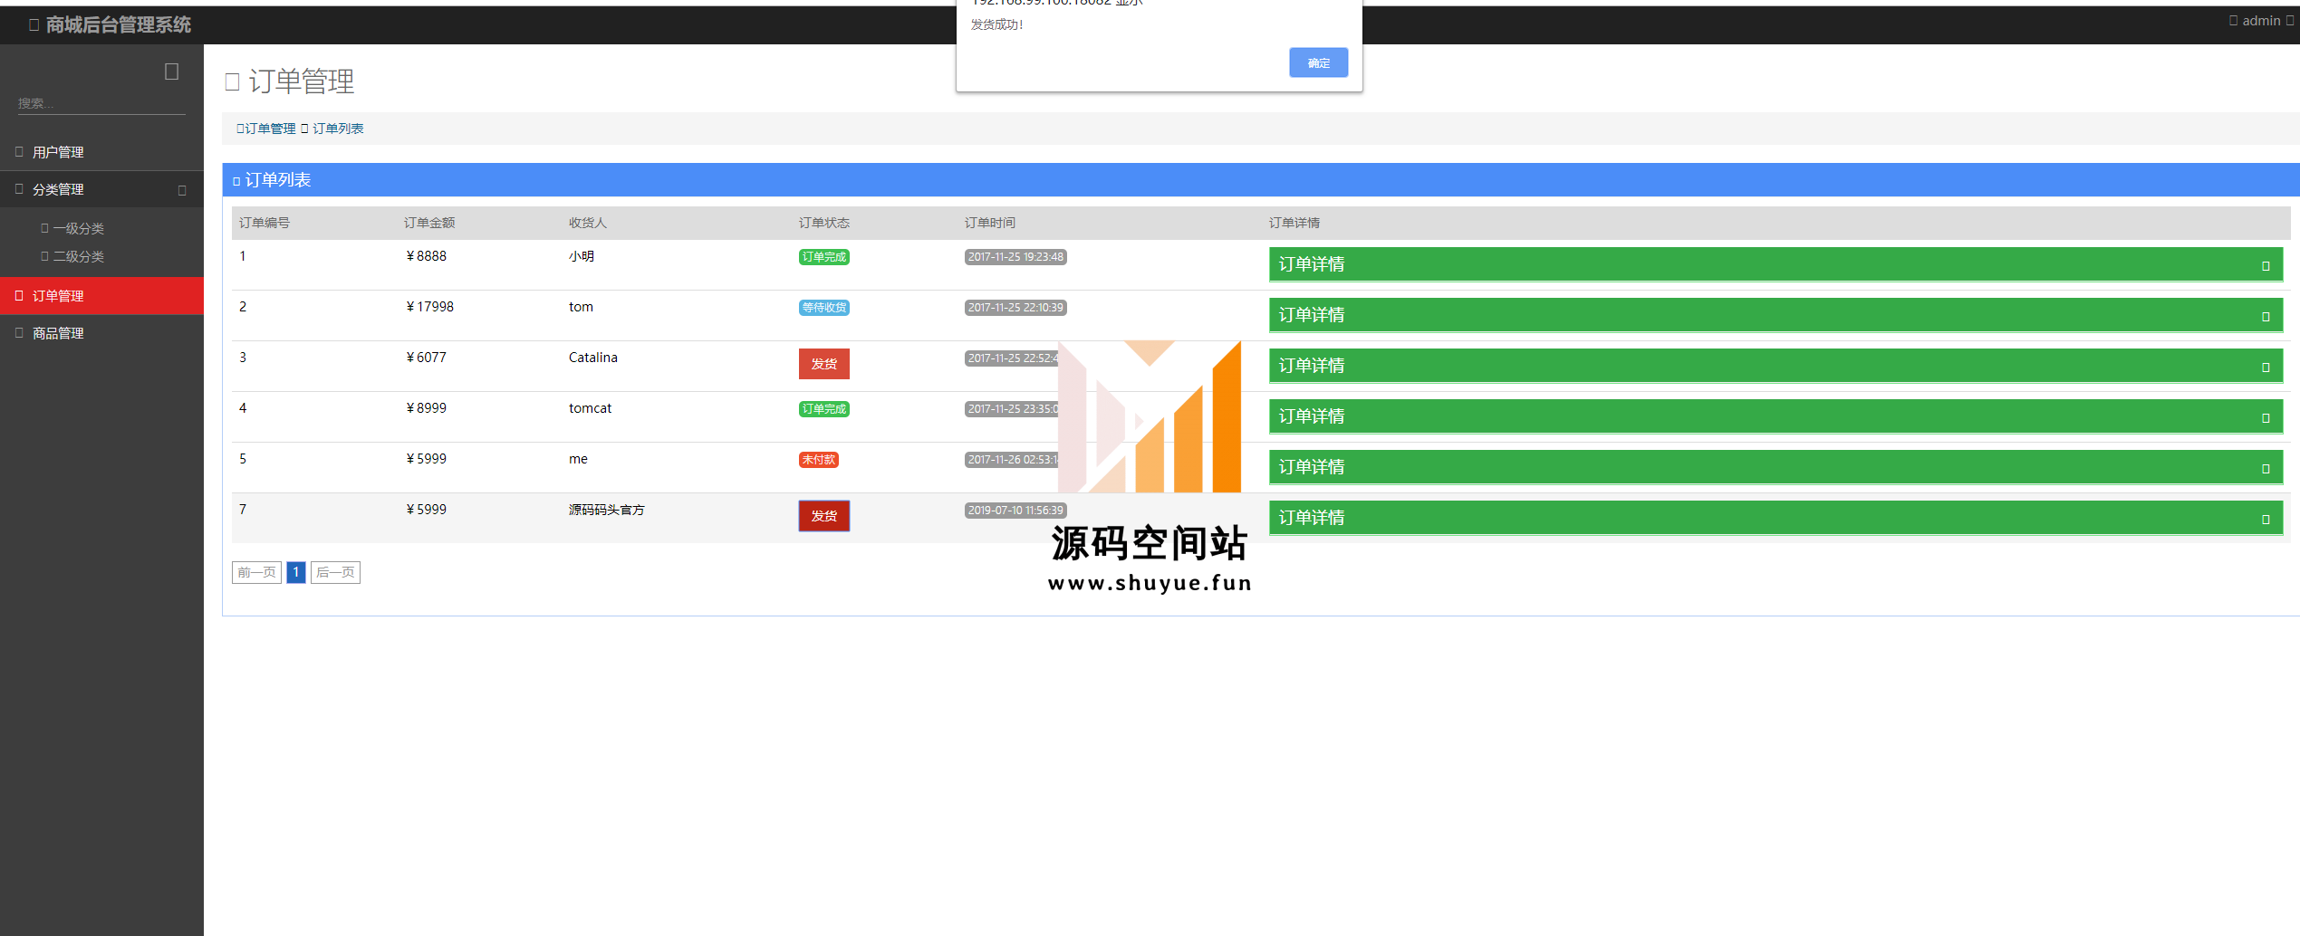Expand 订单详情 row for tom's order
This screenshot has height=936, width=2300.
coord(1775,315)
